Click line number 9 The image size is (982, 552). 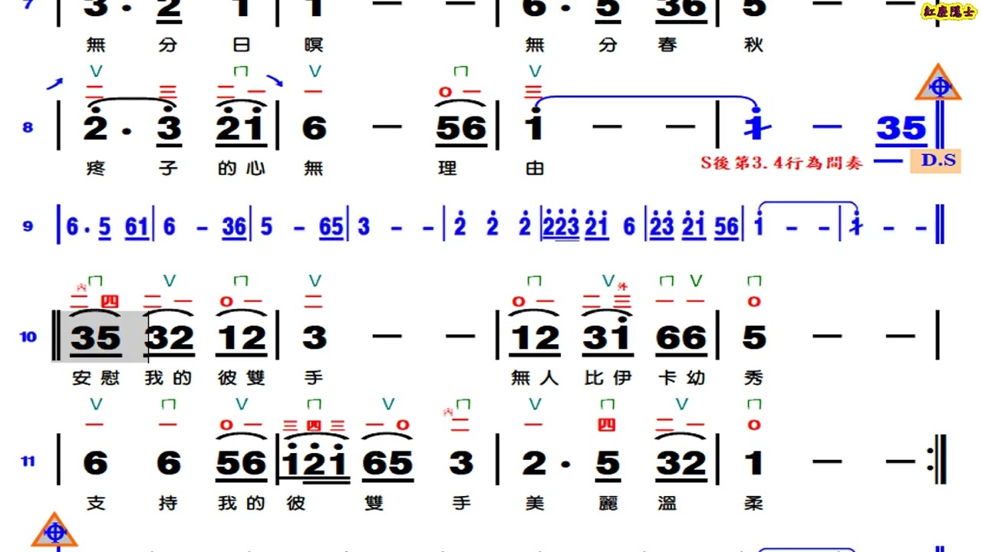28,227
